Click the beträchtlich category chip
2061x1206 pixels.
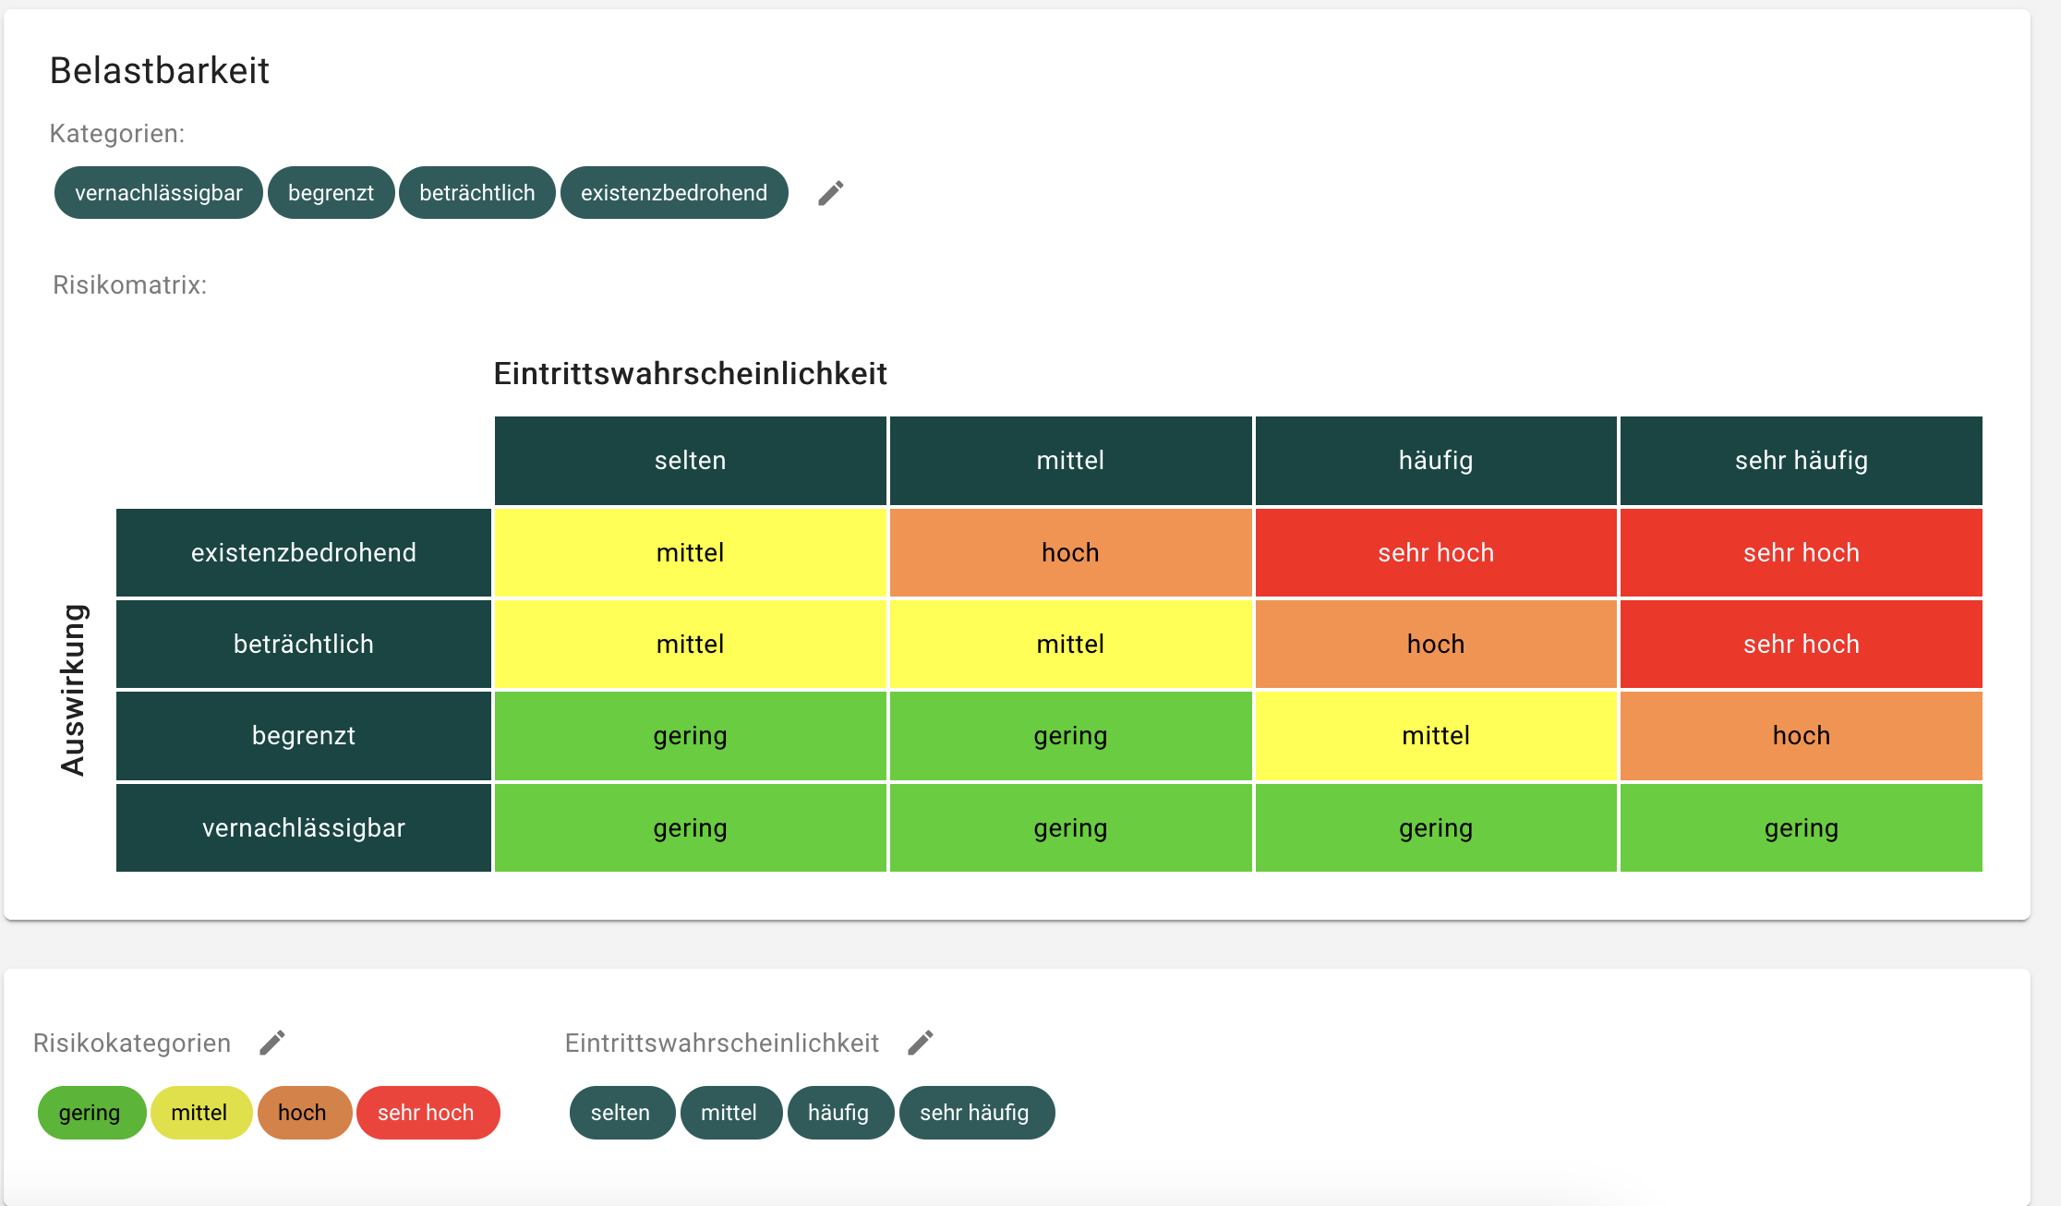[476, 193]
